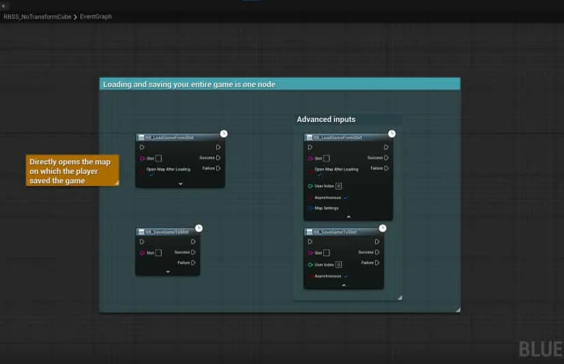Click the Slot value field on Advanced inputs save node
This screenshot has width=564, height=364.
tap(327, 253)
